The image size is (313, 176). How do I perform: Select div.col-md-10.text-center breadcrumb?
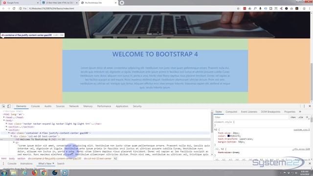coord(98,158)
